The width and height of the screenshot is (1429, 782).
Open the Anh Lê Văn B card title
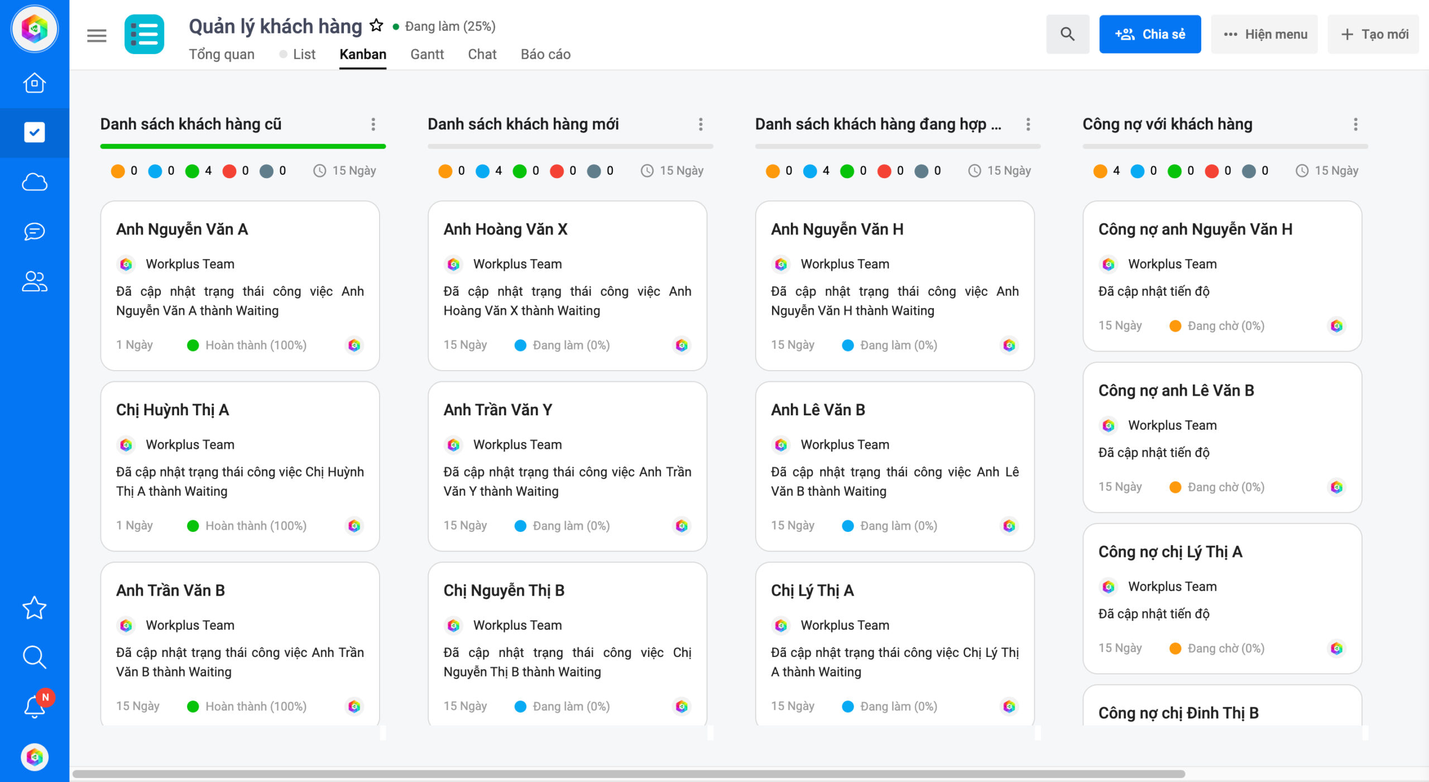(818, 410)
